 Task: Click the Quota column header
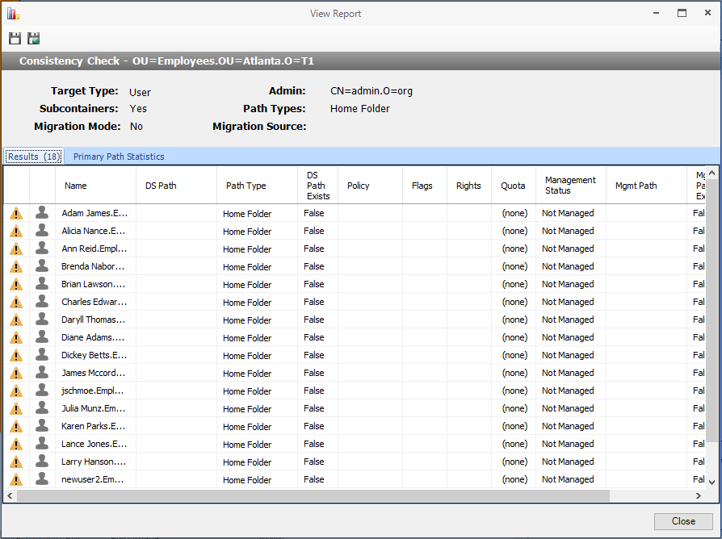click(513, 186)
